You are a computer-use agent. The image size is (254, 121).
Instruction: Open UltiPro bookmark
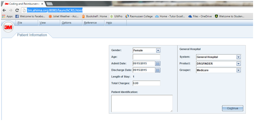(x=116, y=16)
